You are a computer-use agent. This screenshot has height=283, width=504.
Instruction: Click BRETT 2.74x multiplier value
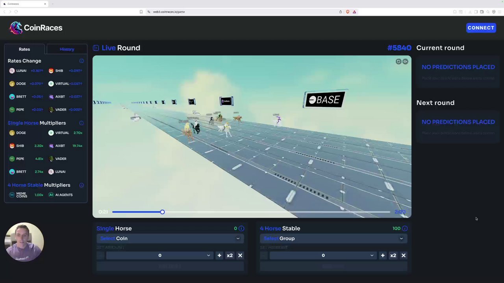coord(39,172)
